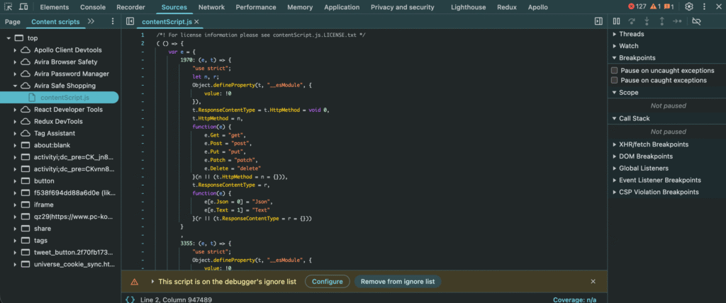Enable Pause on uncaught exceptions
The height and width of the screenshot is (303, 726).
tap(615, 70)
